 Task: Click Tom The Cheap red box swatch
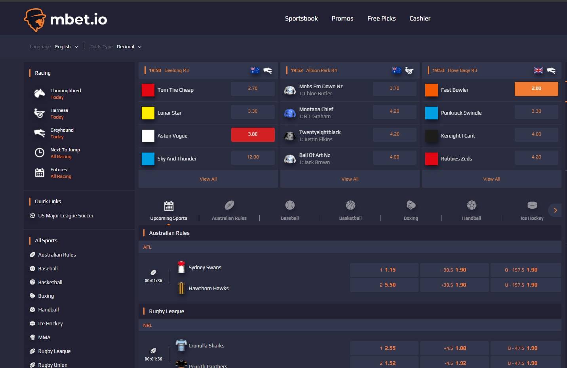[148, 90]
